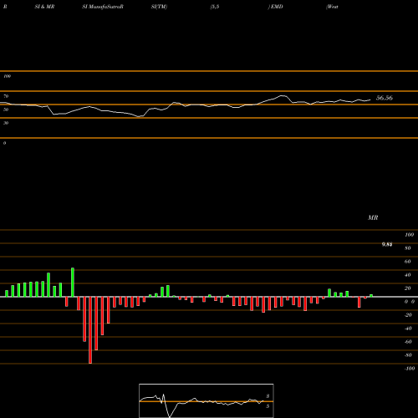
Task: Click the tallest green MR histogram bar
Action: [73, 283]
